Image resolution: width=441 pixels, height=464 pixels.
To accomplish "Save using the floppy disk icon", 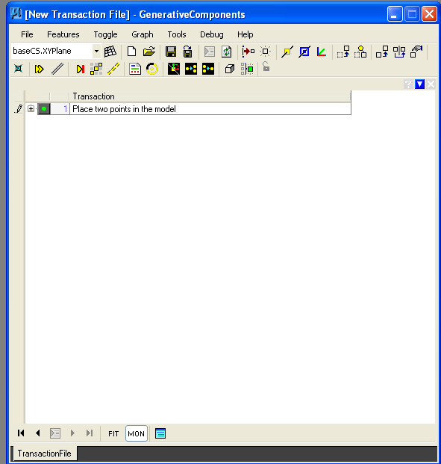I will click(171, 52).
